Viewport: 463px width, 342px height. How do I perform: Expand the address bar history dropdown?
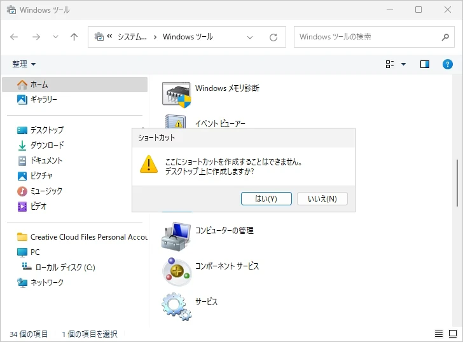pos(250,37)
